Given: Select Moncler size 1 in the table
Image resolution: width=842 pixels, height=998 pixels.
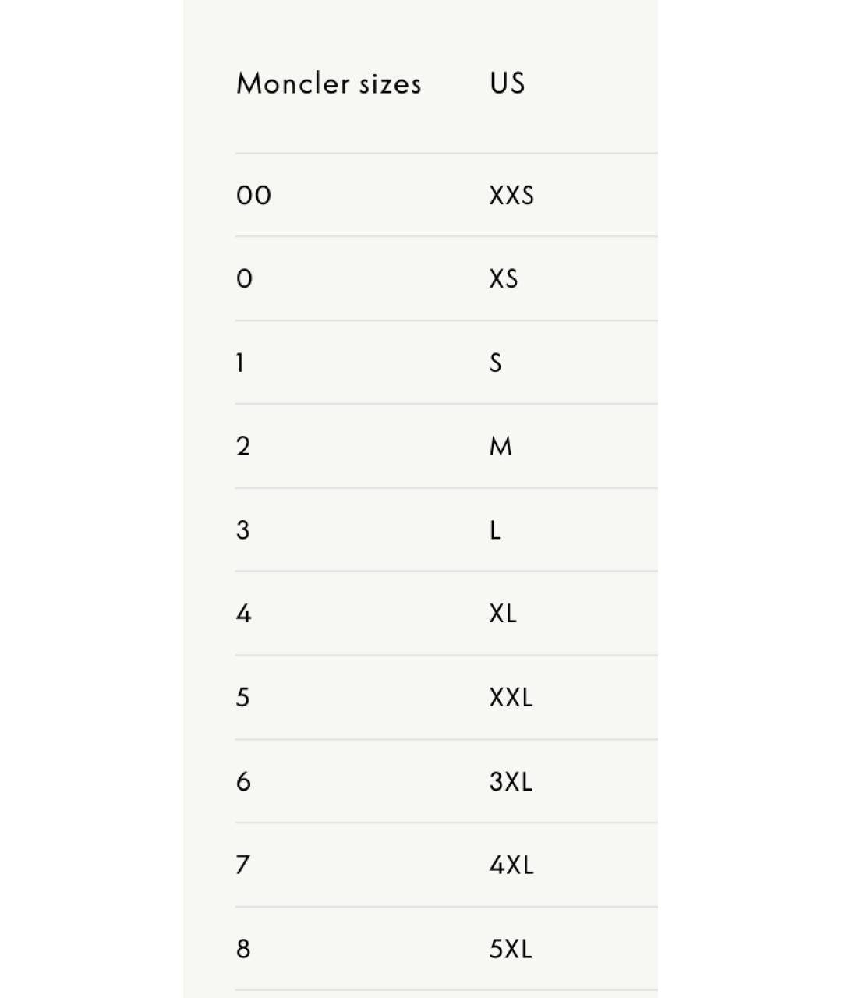Looking at the screenshot, I should [x=240, y=363].
